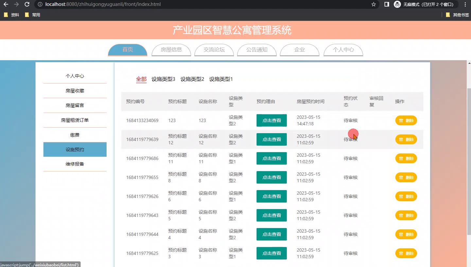The width and height of the screenshot is (471, 267).
Task: Select 房屋收藏 in the sidebar
Action: coord(75,91)
